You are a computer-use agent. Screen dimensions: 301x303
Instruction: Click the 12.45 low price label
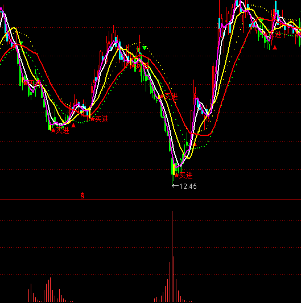pyautogui.click(x=188, y=186)
